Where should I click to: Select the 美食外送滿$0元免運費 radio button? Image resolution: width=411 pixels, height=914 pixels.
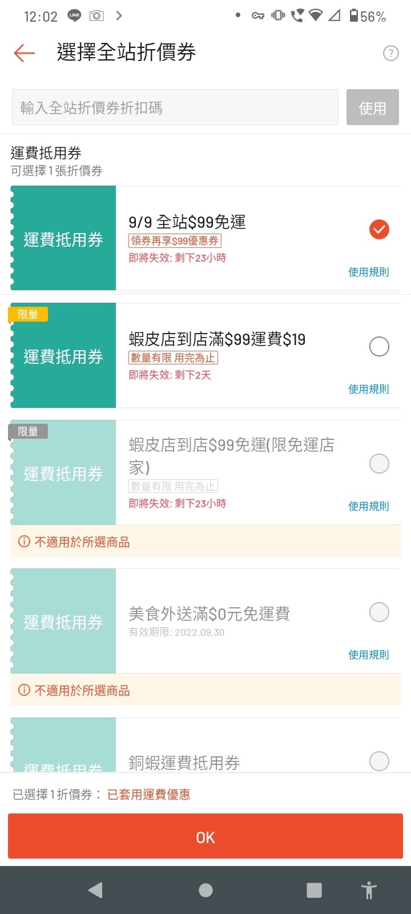pyautogui.click(x=379, y=612)
